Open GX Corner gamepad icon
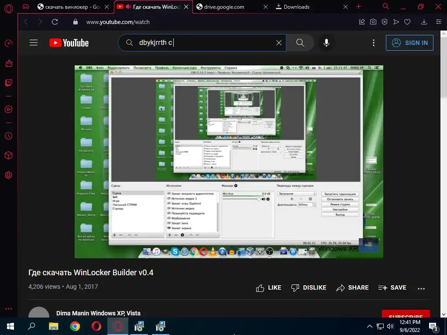This screenshot has height=335, width=447. click(26, 7)
